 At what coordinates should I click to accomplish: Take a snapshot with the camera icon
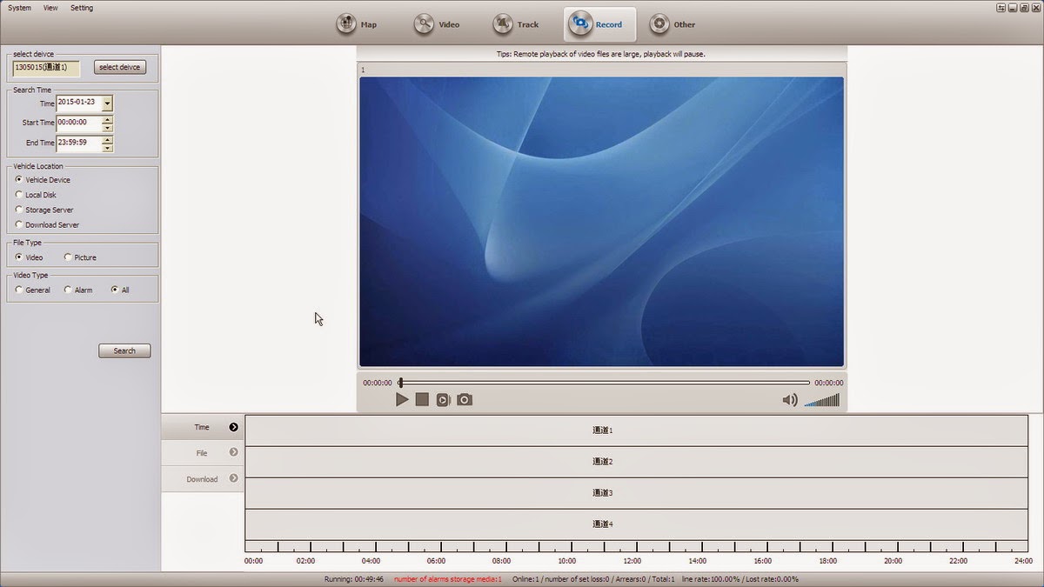(465, 400)
